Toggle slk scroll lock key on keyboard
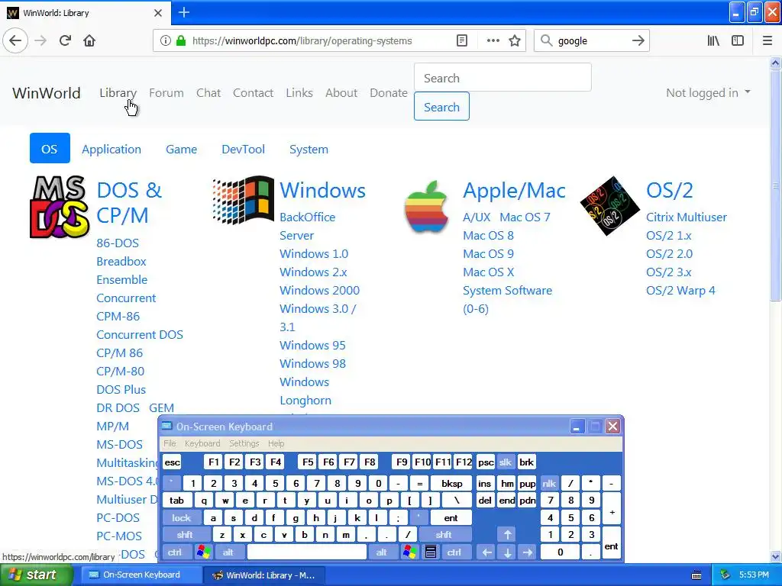 tap(506, 462)
